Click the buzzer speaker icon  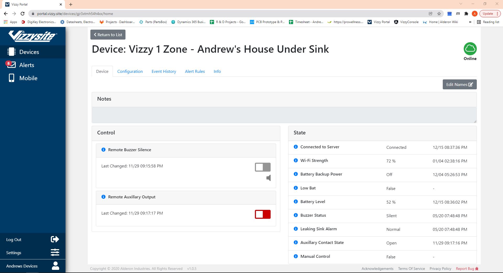269,178
